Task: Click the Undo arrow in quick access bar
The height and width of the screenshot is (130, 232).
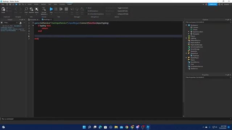Action: tap(23, 4)
